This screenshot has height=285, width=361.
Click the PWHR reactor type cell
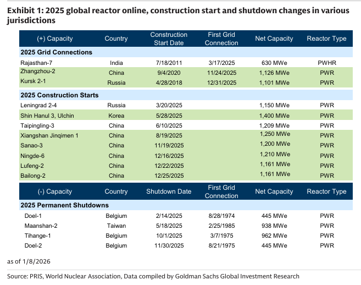(326, 63)
